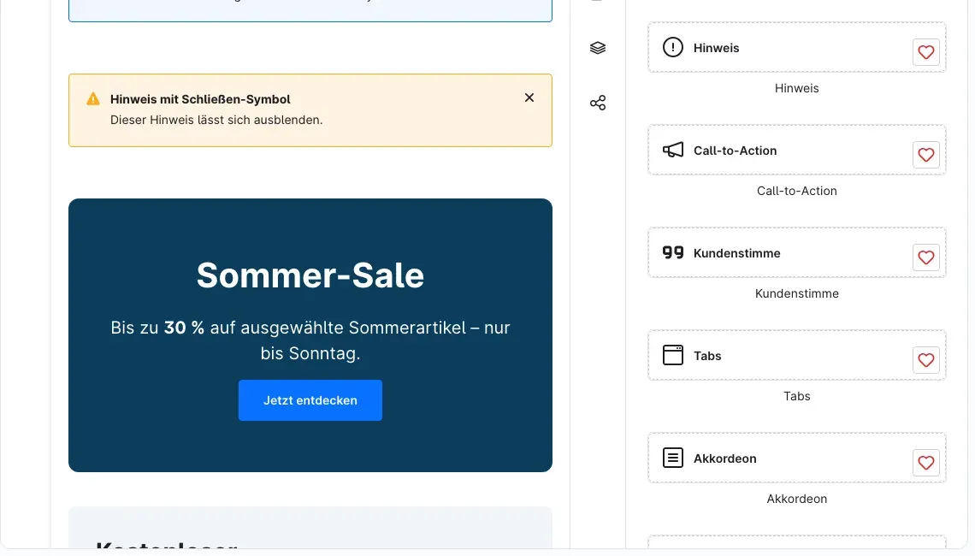The width and height of the screenshot is (975, 556).
Task: Mark Akkordeon block as favorite
Action: [926, 463]
